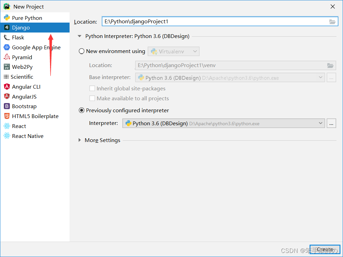Click the Google App Engine icon
343x257 pixels.
pyautogui.click(x=7, y=47)
